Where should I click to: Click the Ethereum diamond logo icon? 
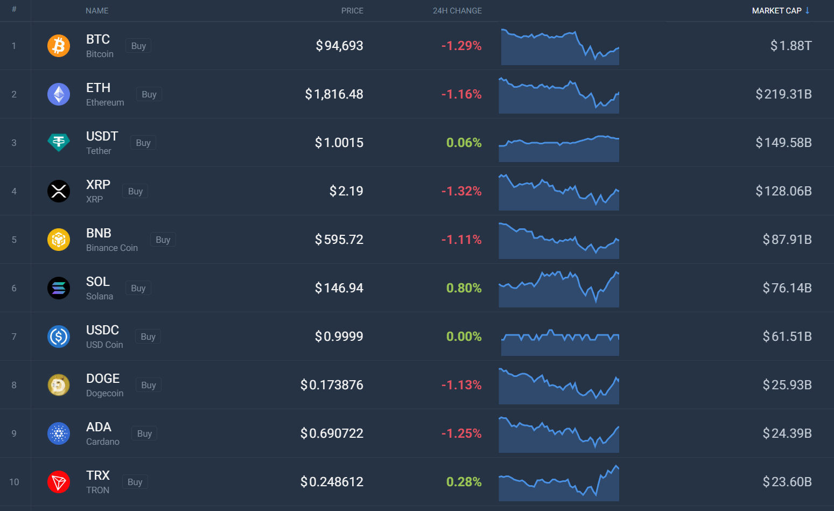tap(59, 94)
